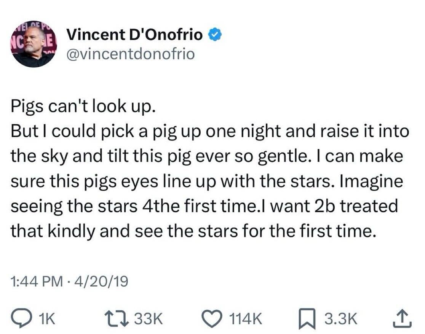Click the Vincent D'Onofrio display name
The height and width of the screenshot is (334, 425).
tap(135, 35)
